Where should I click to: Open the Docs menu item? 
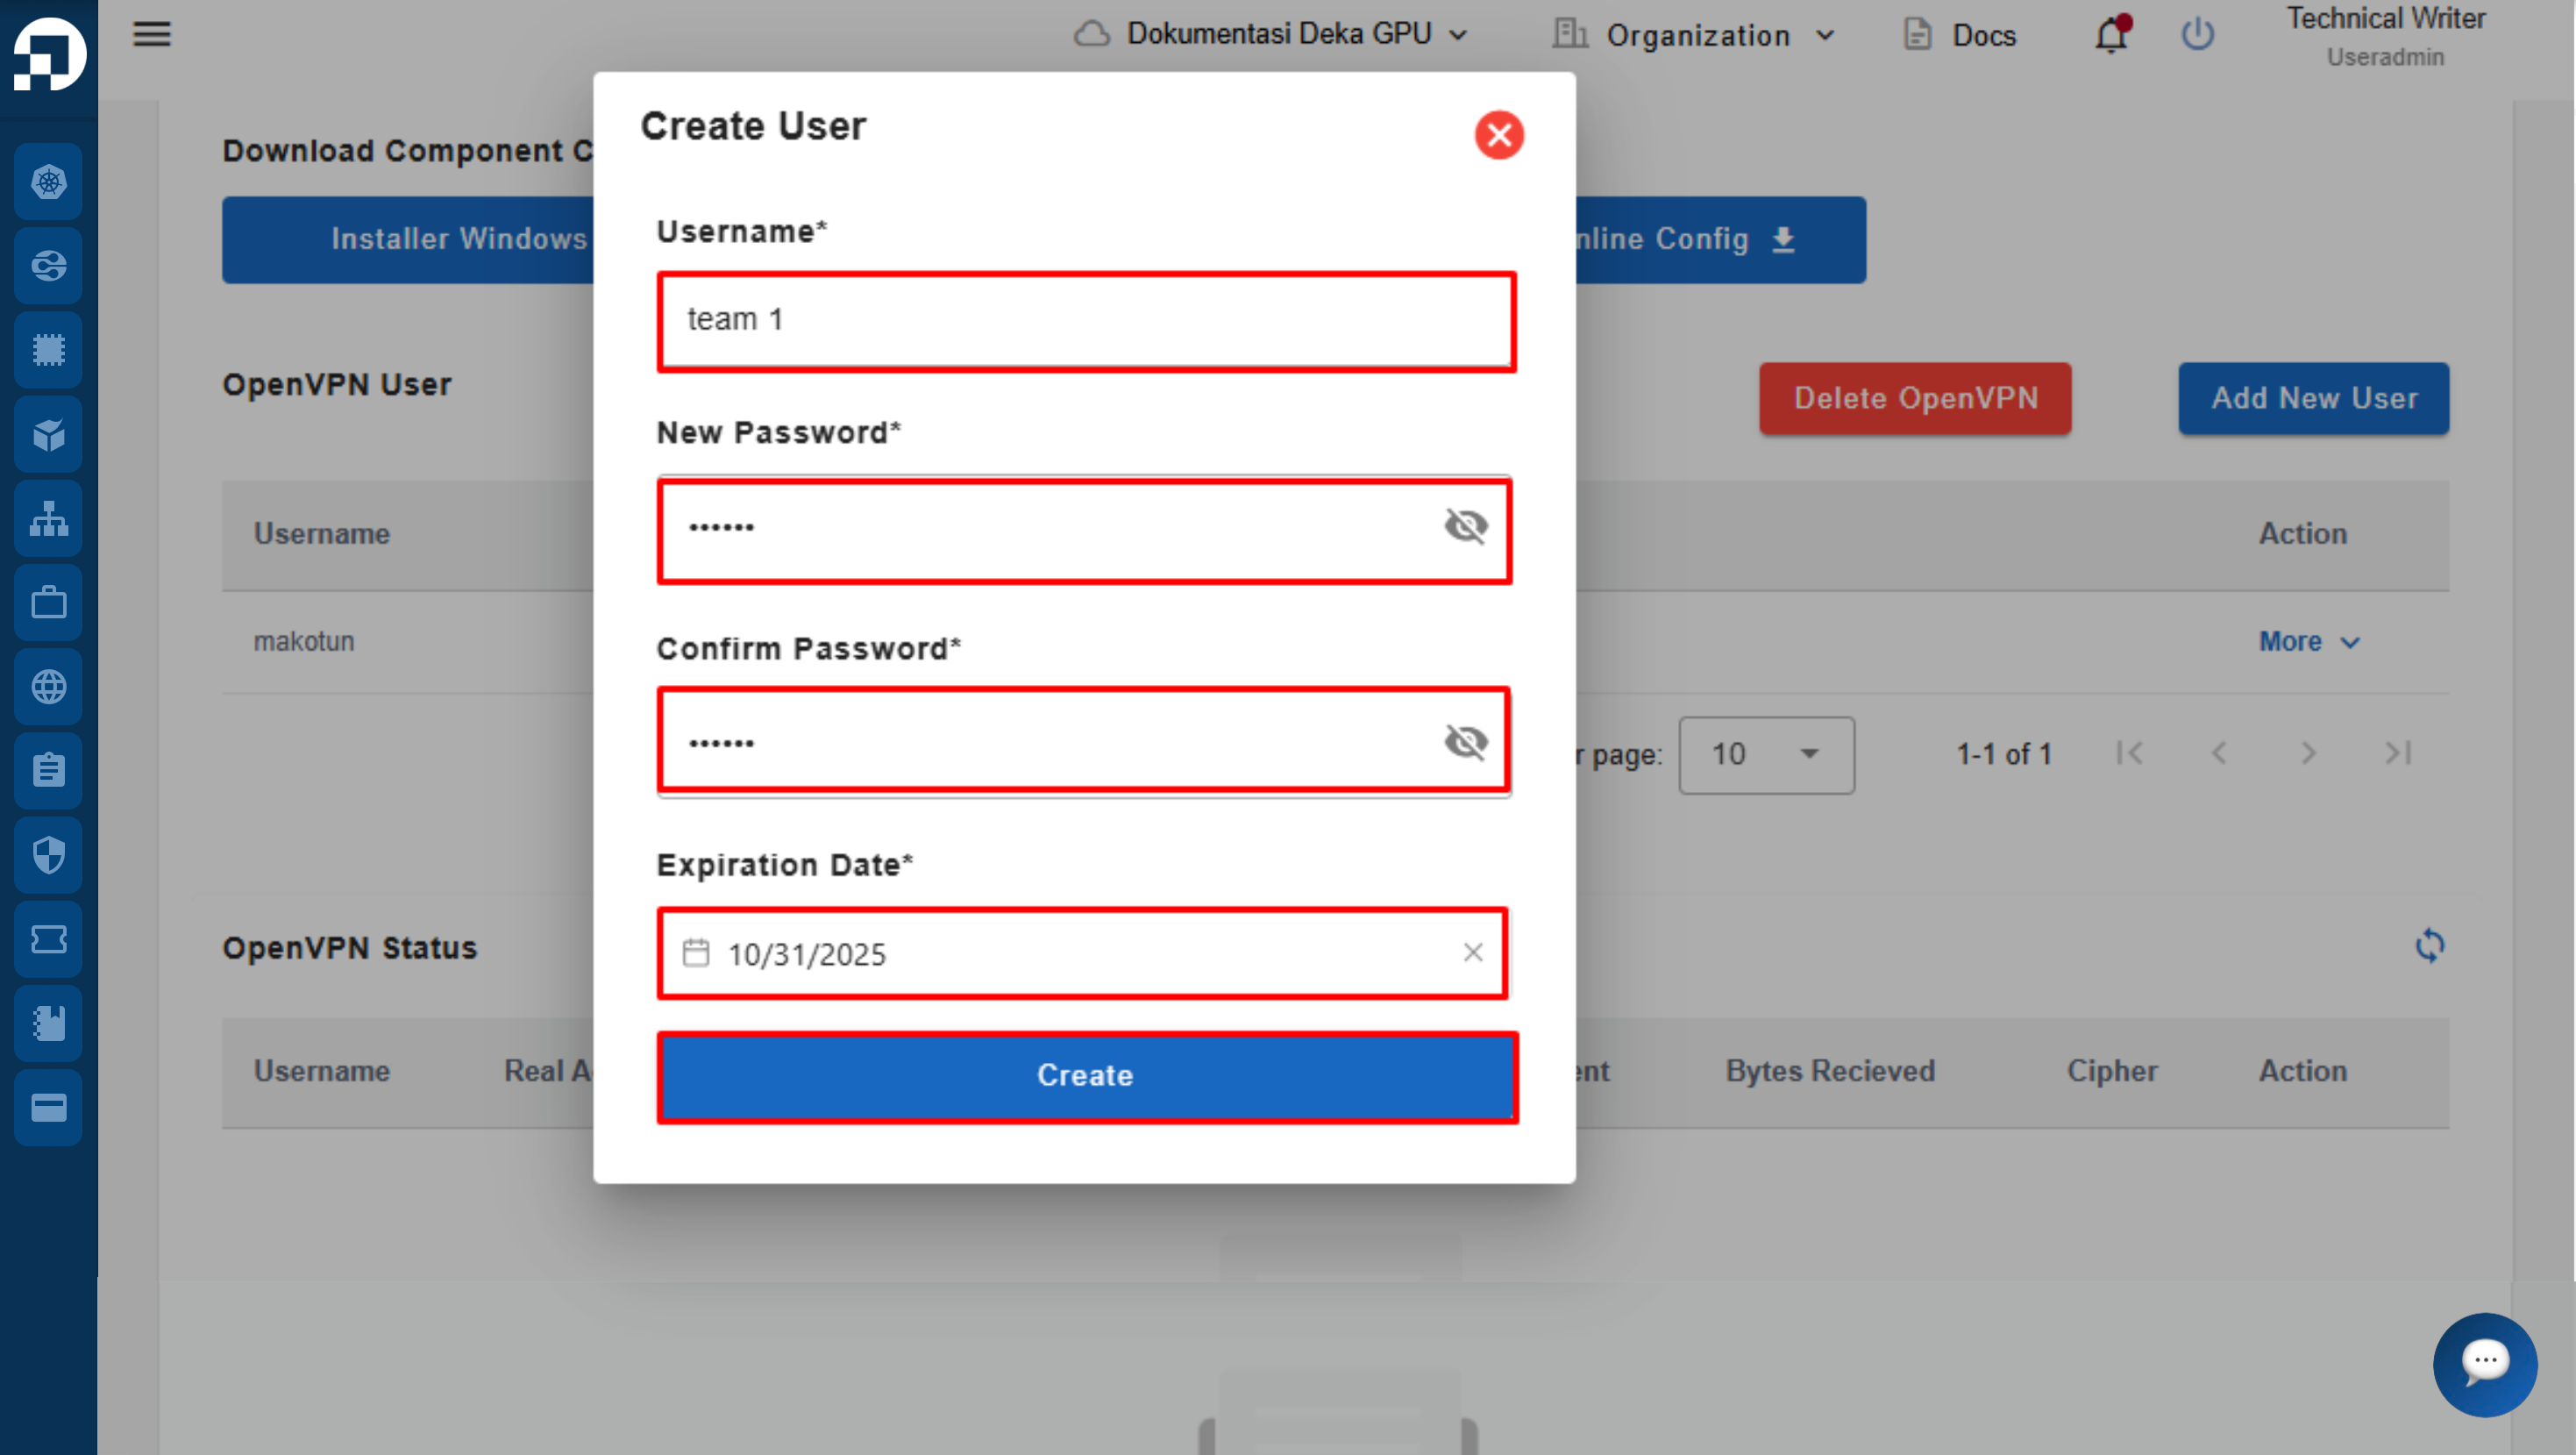[x=1959, y=35]
